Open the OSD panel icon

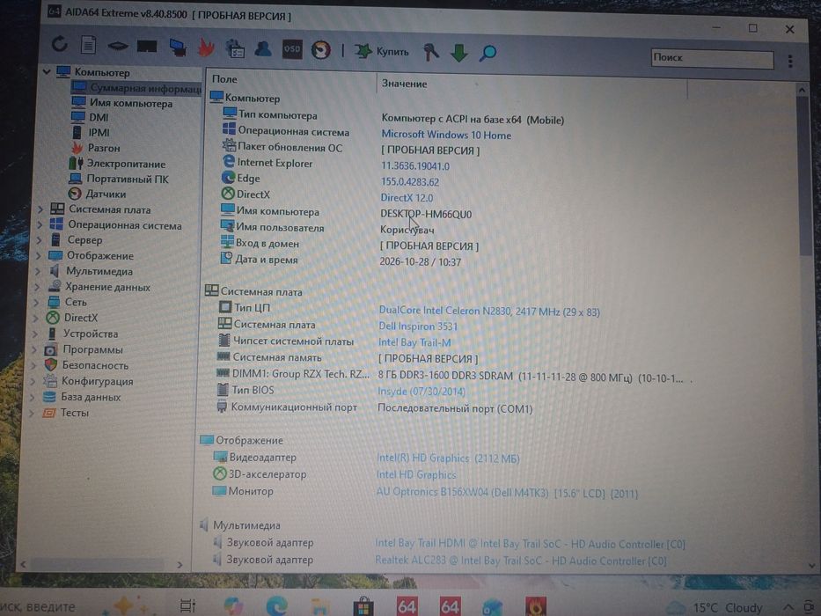click(x=292, y=49)
